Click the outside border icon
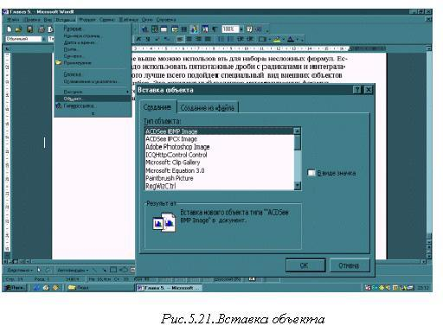The width and height of the screenshot is (443, 332). tap(262, 39)
